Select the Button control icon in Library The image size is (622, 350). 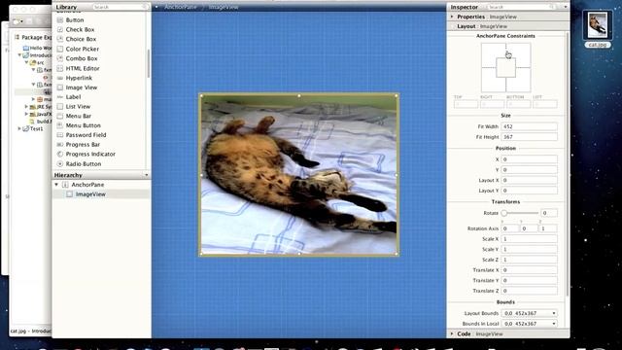coord(60,19)
